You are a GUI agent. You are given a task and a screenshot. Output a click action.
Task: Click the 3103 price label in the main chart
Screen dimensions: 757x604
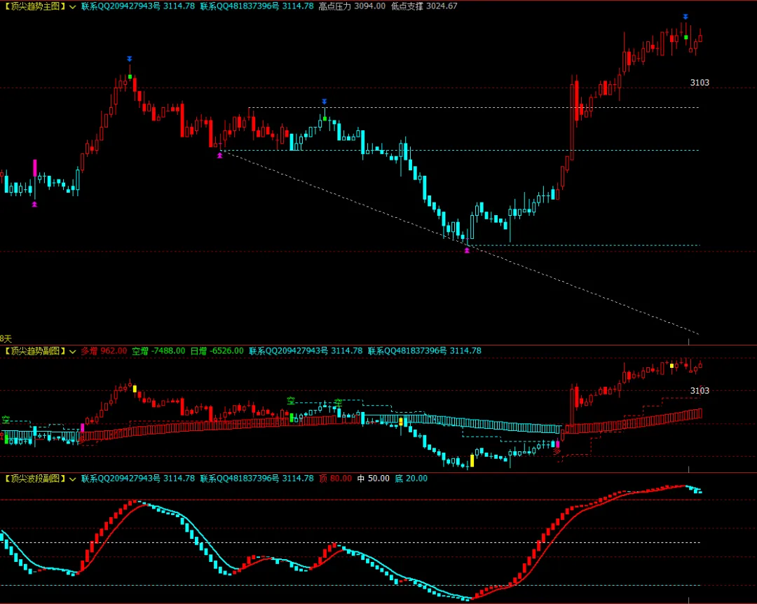[x=700, y=83]
